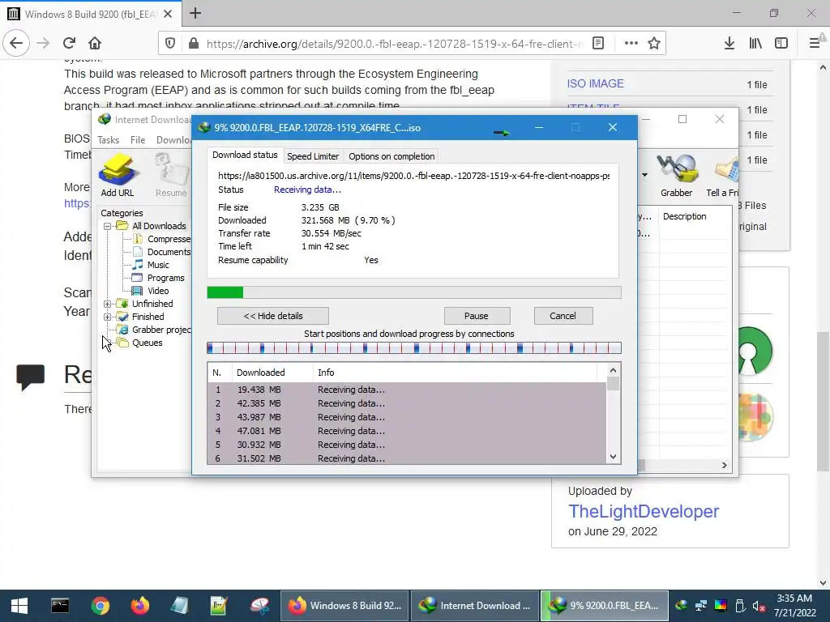Select connection row 4 with 47.081 MB
830x622 pixels.
tap(407, 431)
